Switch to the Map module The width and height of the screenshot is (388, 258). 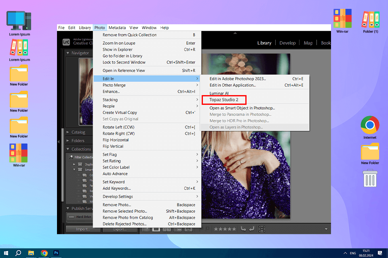[x=308, y=43]
